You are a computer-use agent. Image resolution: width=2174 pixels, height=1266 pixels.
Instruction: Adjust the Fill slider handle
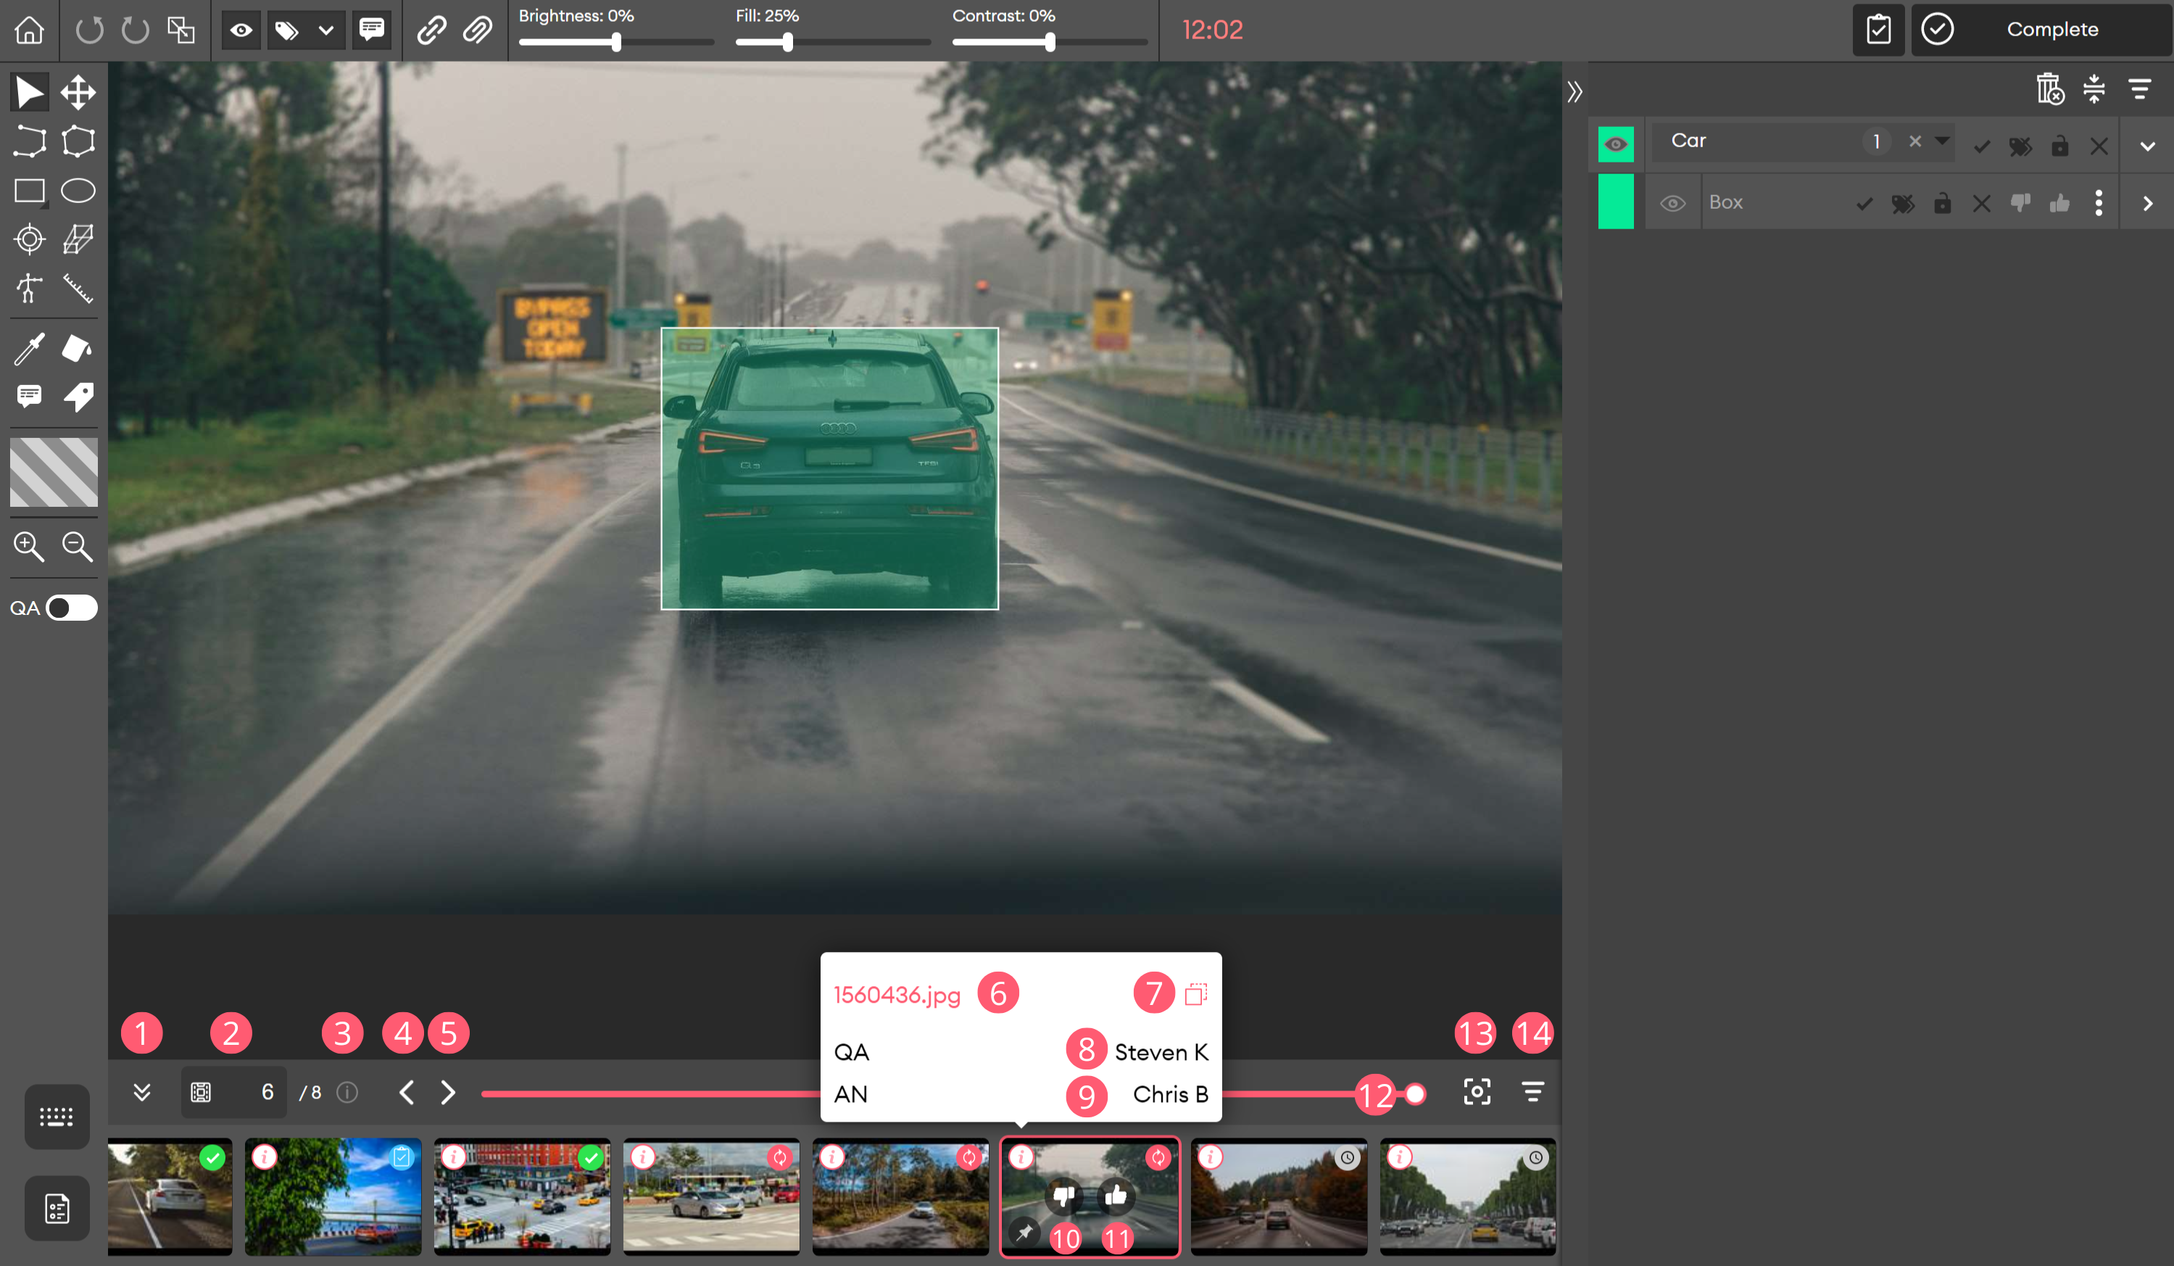click(788, 41)
